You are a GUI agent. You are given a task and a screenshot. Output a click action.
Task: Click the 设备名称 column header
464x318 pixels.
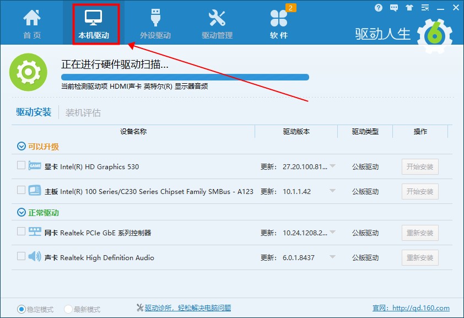[133, 131]
